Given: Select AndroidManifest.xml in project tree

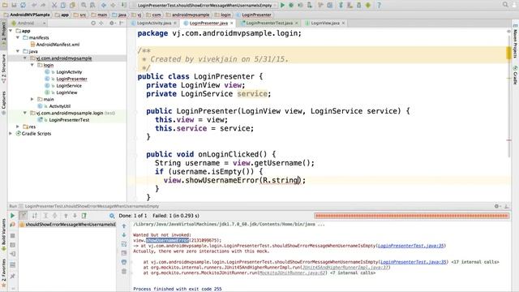Looking at the screenshot, I should (x=58, y=45).
